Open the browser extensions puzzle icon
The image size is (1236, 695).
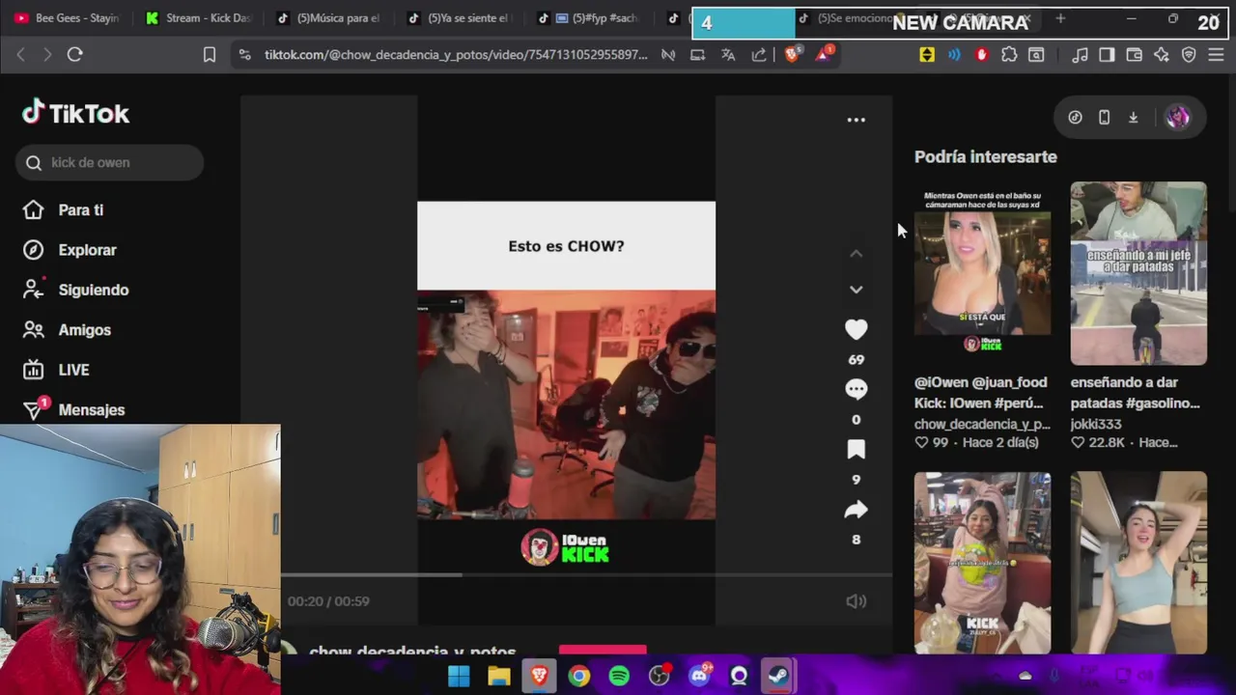point(1009,55)
